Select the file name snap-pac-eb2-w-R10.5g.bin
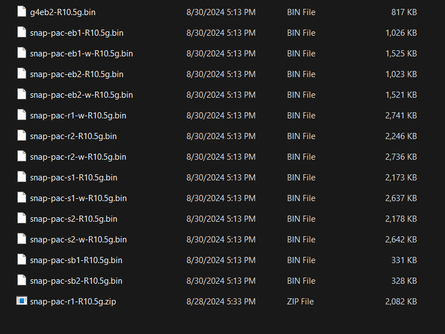The height and width of the screenshot is (334, 445). pyautogui.click(x=82, y=95)
